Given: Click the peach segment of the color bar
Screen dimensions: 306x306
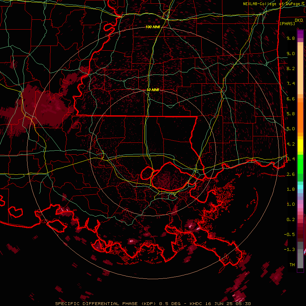Looking at the screenshot, I should click(300, 68).
